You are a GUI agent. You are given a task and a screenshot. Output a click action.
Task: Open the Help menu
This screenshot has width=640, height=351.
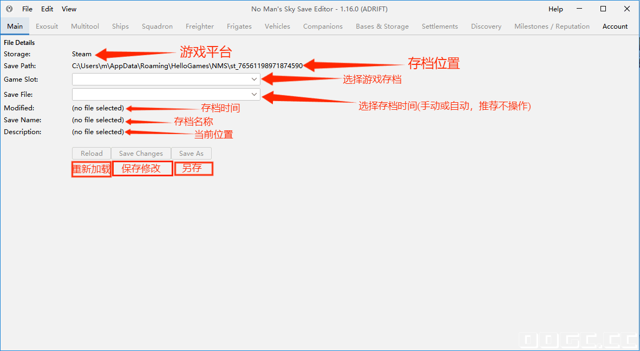click(556, 9)
